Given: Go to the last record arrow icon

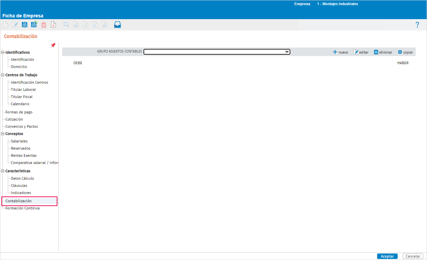Looking at the screenshot, I should click(x=105, y=25).
